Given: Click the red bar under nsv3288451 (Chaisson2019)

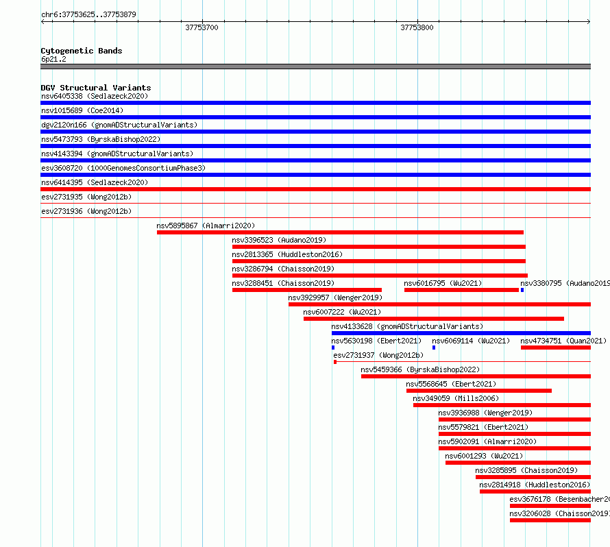Looking at the screenshot, I should 307,290.
